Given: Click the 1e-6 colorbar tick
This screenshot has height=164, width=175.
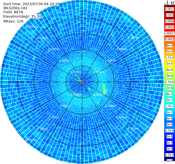Looking at the screenshot, I should tap(170, 88).
